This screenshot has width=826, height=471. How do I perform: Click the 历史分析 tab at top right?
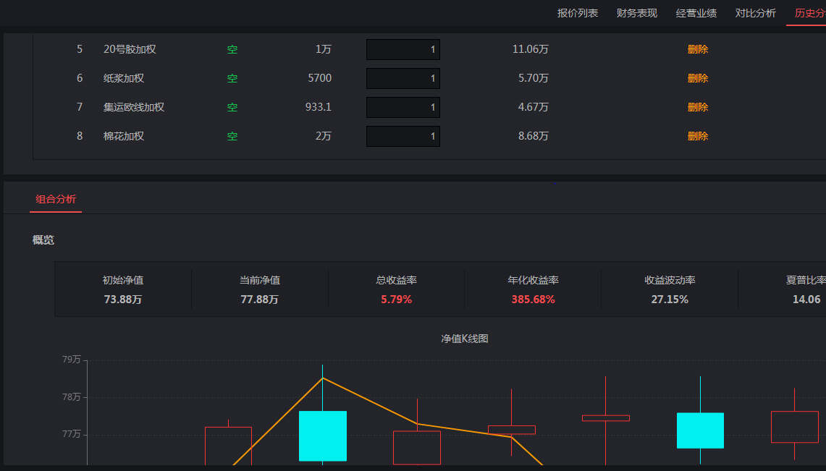(x=809, y=13)
